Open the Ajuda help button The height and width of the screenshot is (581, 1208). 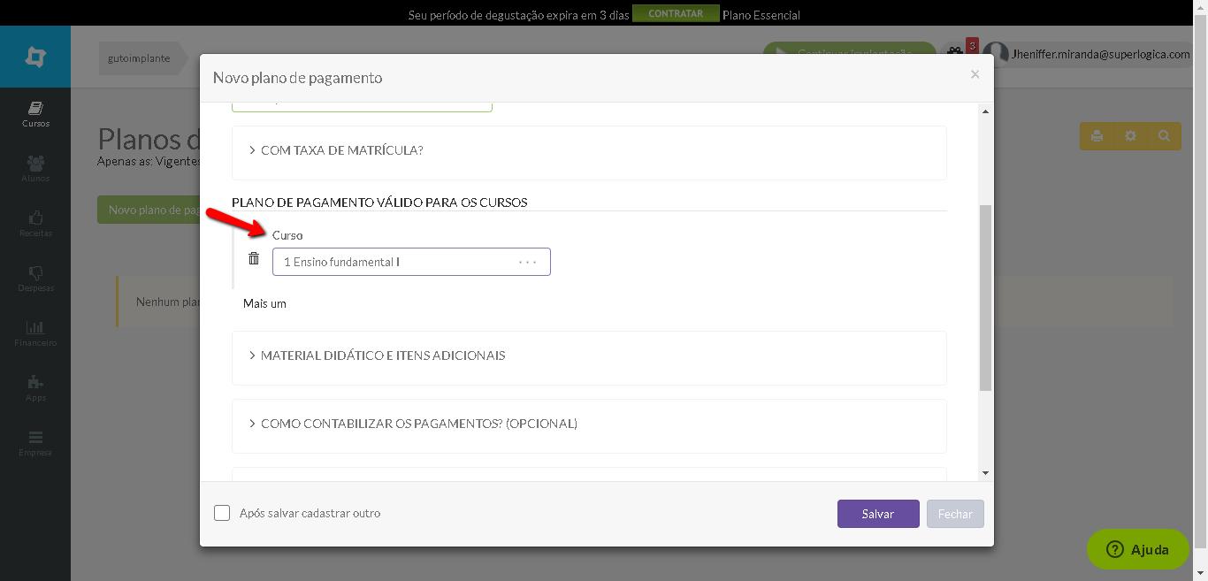1138,549
